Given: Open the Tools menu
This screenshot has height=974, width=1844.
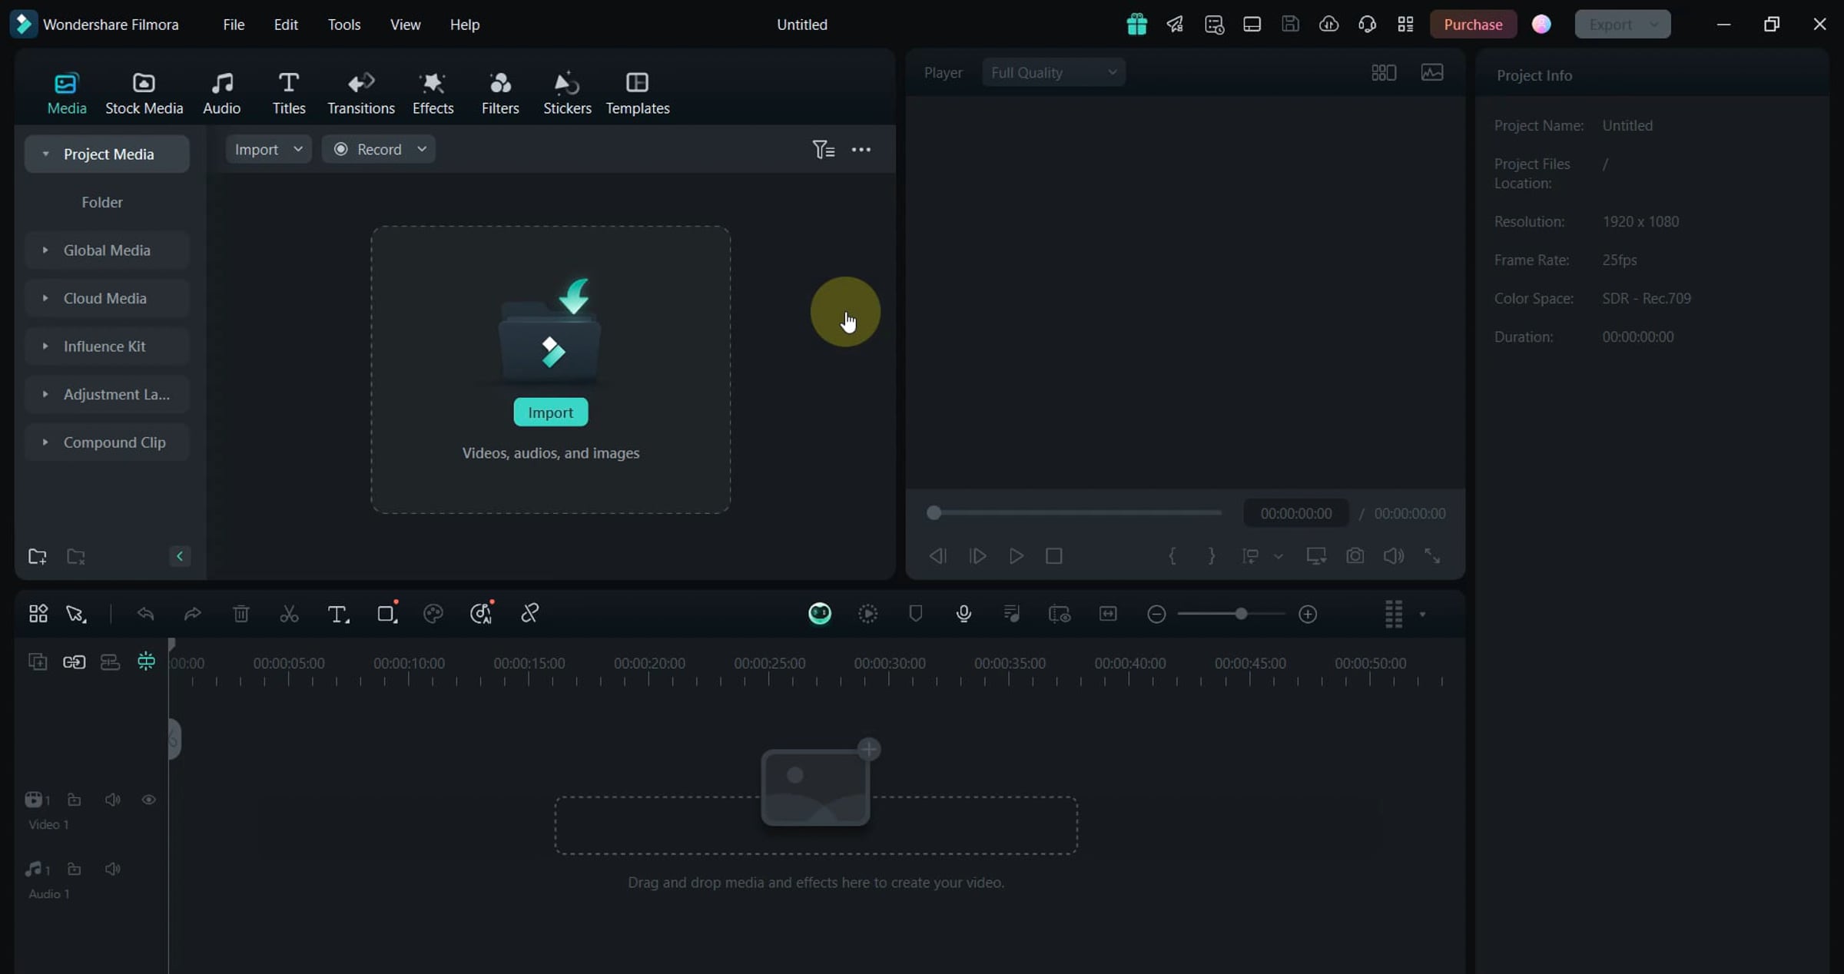Looking at the screenshot, I should (x=343, y=24).
